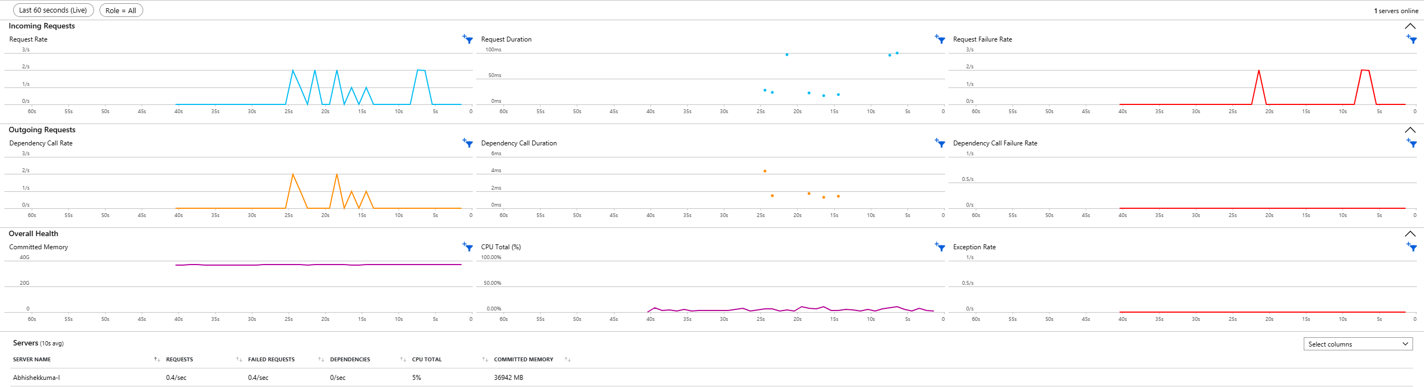Open the filter for Dependency Call Duration chart
Image resolution: width=1424 pixels, height=387 pixels.
940,143
